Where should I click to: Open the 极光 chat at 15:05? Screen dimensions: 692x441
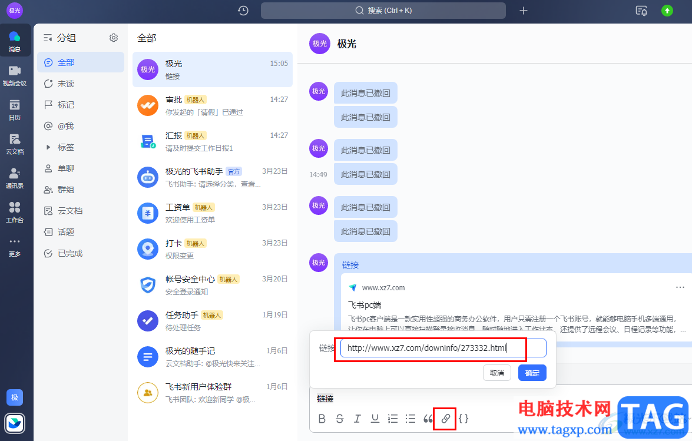point(212,69)
